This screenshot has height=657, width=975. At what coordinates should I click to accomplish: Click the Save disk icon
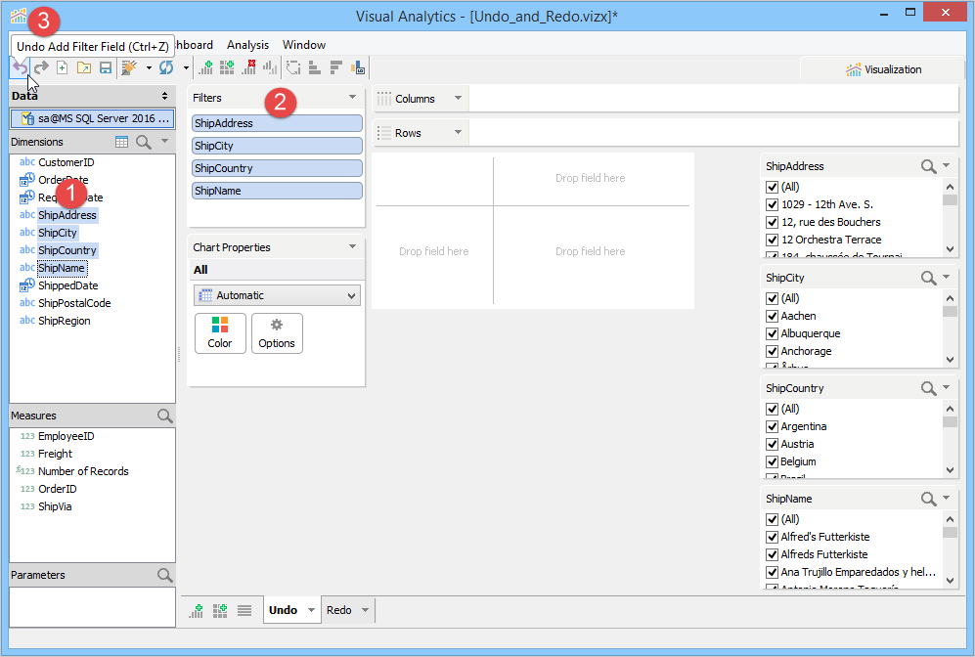tap(105, 67)
